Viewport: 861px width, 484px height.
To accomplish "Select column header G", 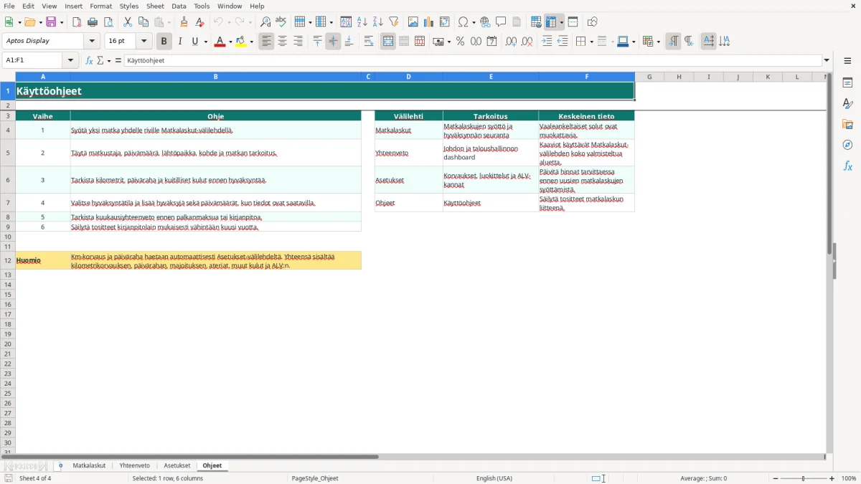I will [649, 77].
